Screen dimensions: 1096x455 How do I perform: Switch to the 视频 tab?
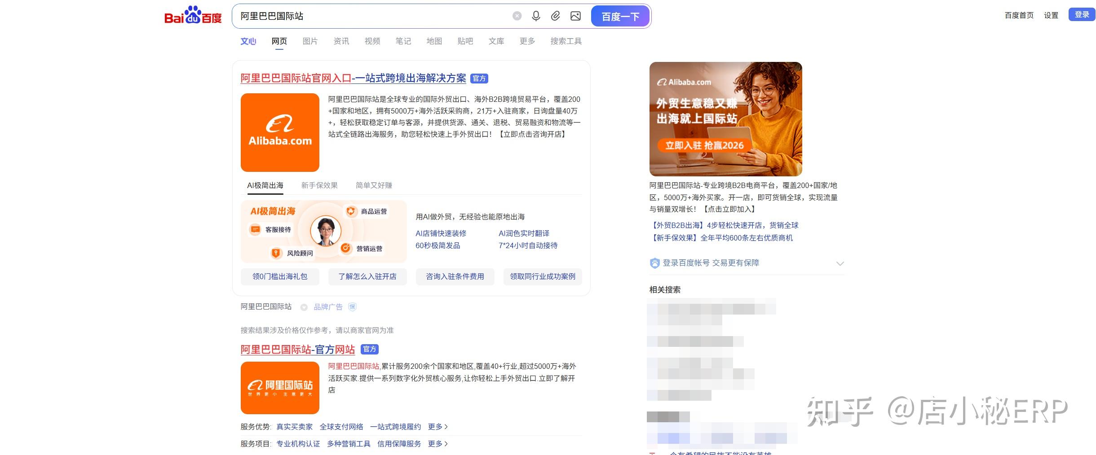pyautogui.click(x=372, y=41)
